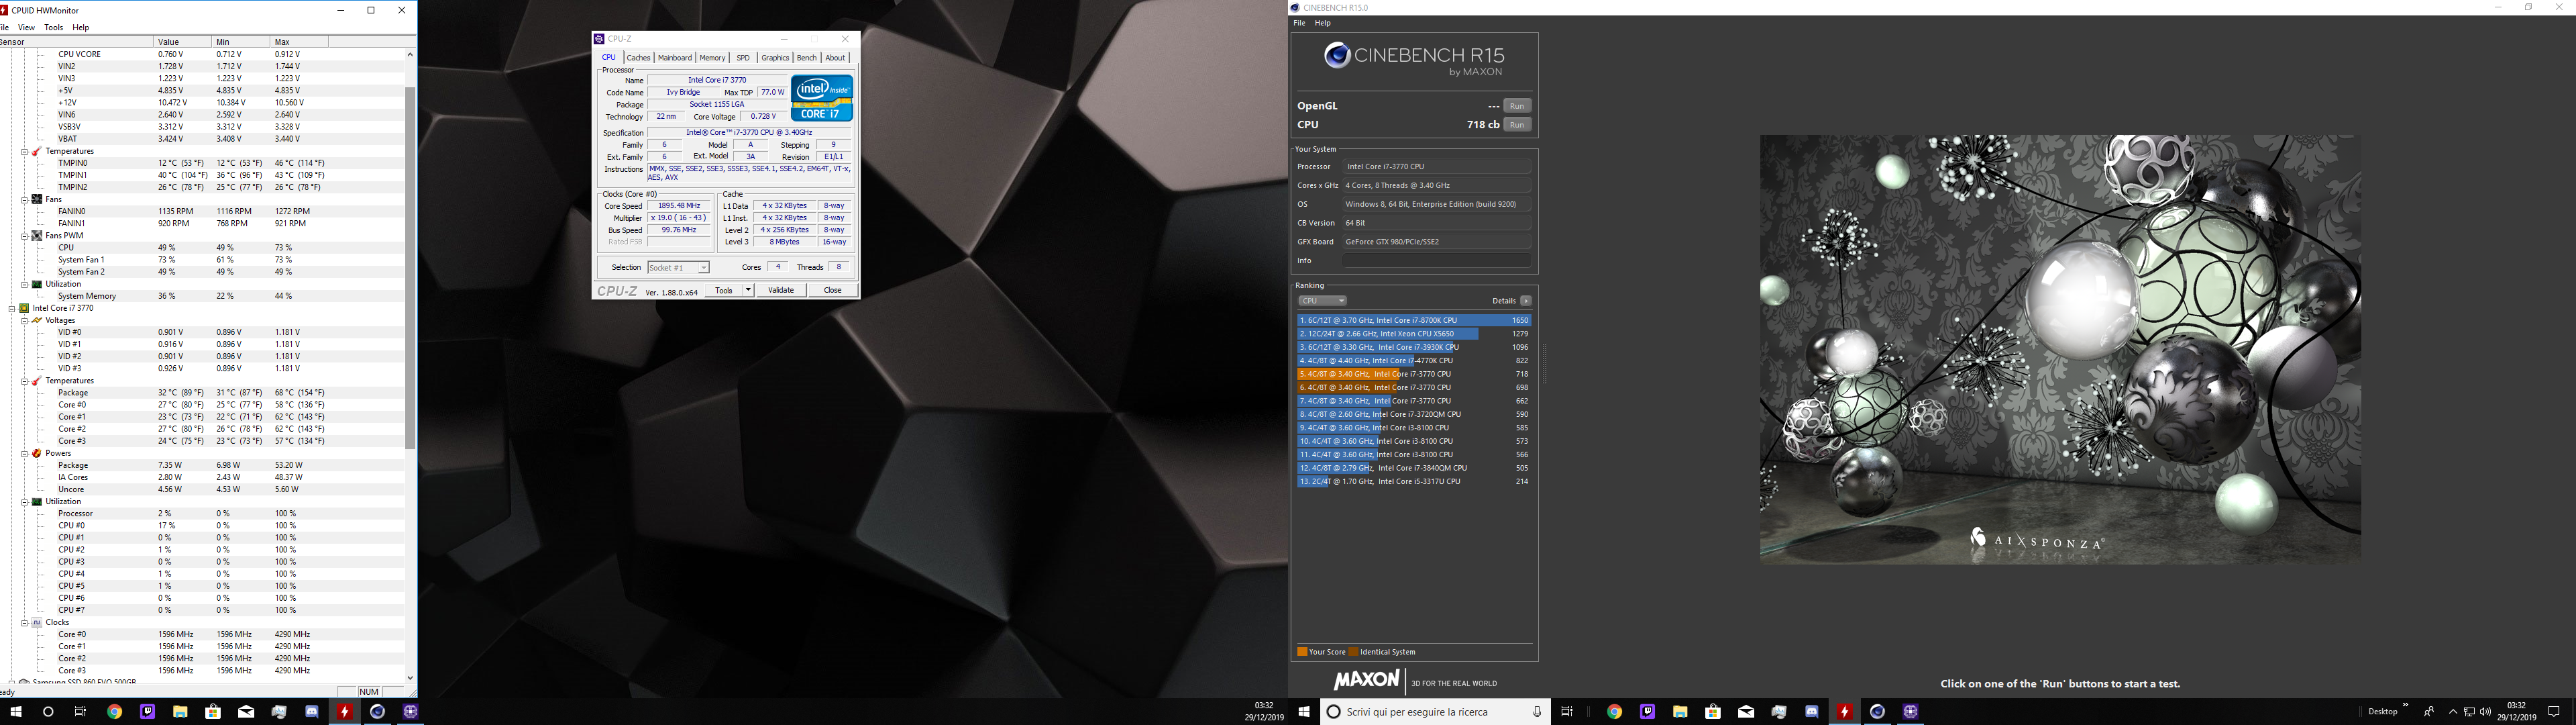Click the HWMonitor scrollbar down arrow
Screen dimensions: 2576x725
[410, 678]
